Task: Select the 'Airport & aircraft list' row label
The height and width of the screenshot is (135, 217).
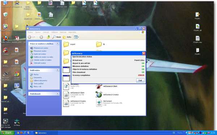Action: tap(81, 63)
